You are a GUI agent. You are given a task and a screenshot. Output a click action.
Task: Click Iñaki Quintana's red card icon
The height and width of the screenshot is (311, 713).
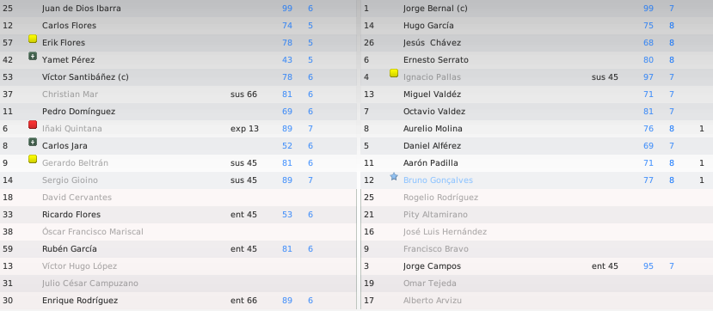[x=33, y=125]
